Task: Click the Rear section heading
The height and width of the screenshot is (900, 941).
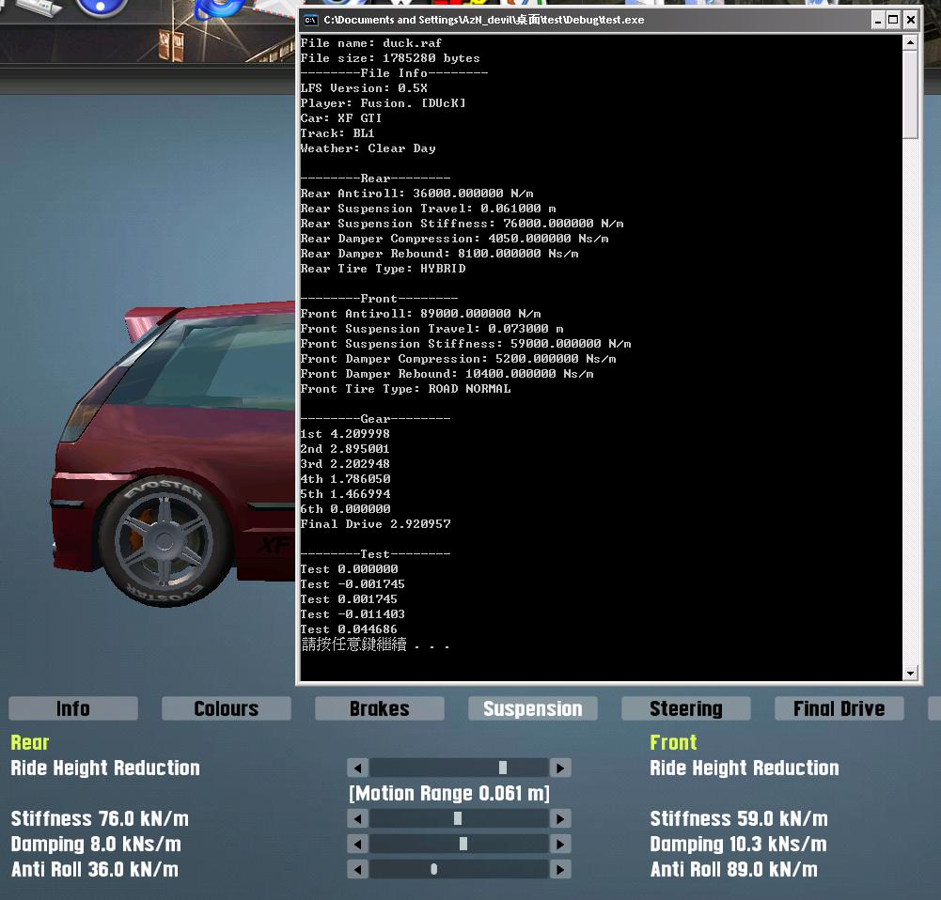Action: tap(30, 743)
